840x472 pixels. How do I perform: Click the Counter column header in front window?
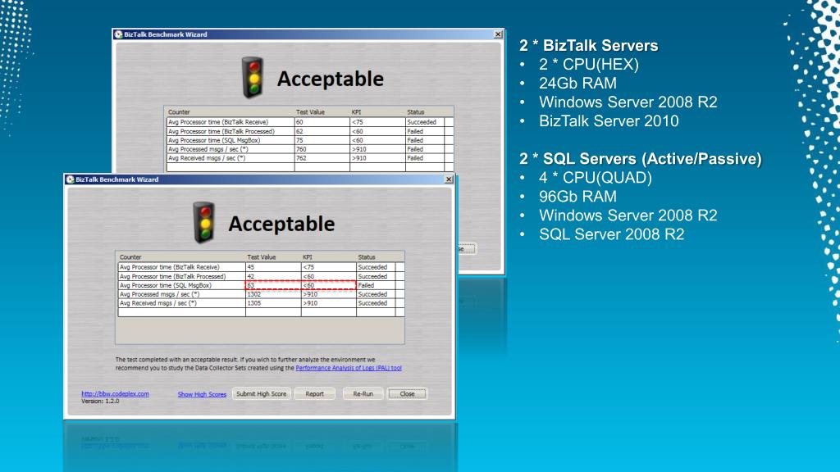click(130, 257)
